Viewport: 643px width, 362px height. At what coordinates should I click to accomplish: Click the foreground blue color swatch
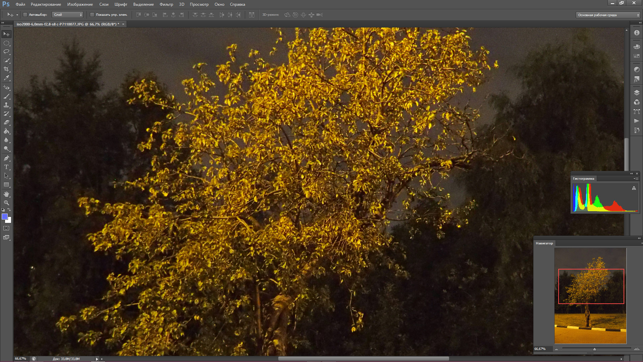pyautogui.click(x=5, y=217)
